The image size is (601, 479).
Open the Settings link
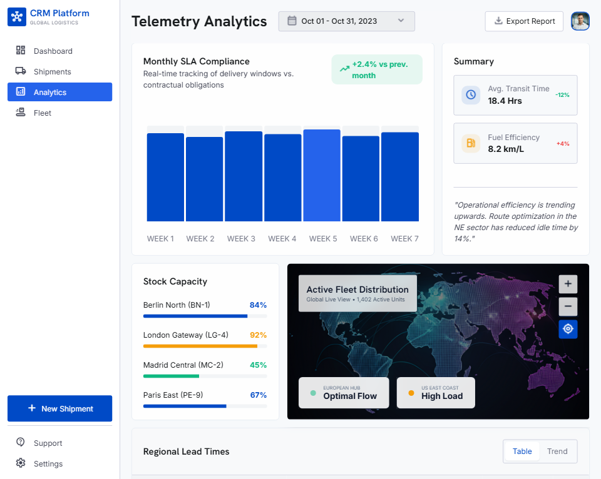[60, 463]
